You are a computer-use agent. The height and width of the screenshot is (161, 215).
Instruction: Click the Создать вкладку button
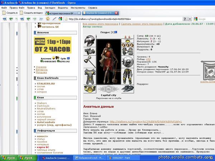coord(31,13)
